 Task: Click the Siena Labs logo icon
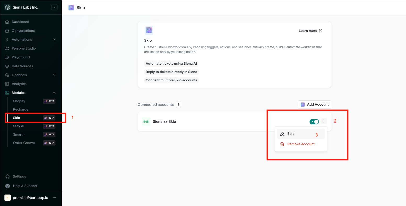(x=8, y=7)
